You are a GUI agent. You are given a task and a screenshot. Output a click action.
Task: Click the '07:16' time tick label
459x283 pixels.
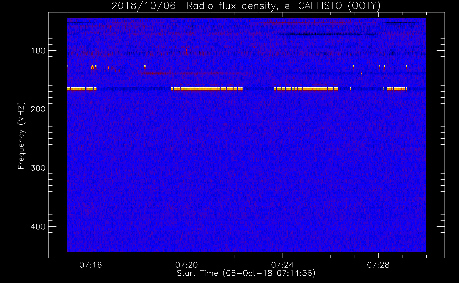[91, 265]
